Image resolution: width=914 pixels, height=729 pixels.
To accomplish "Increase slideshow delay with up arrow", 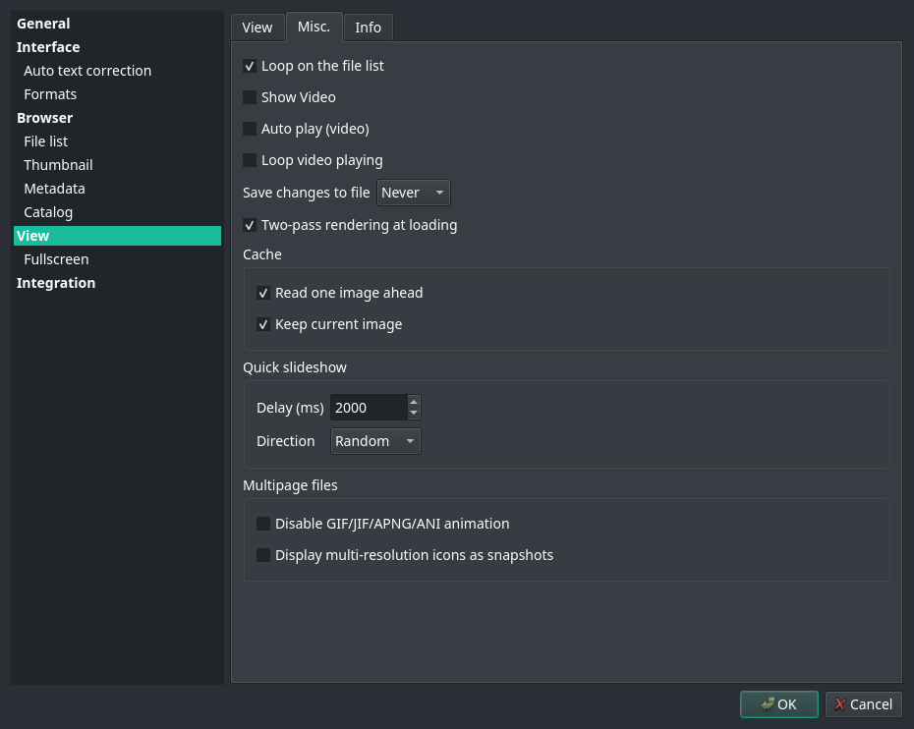I will (x=414, y=401).
